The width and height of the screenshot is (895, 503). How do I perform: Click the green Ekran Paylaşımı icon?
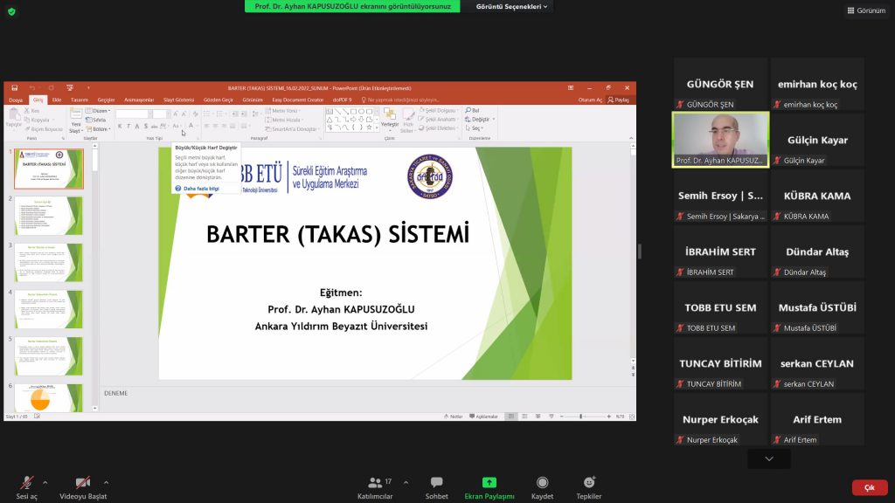[x=489, y=483]
